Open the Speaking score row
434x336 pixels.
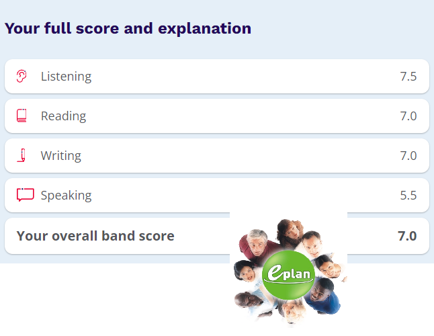pyautogui.click(x=217, y=195)
